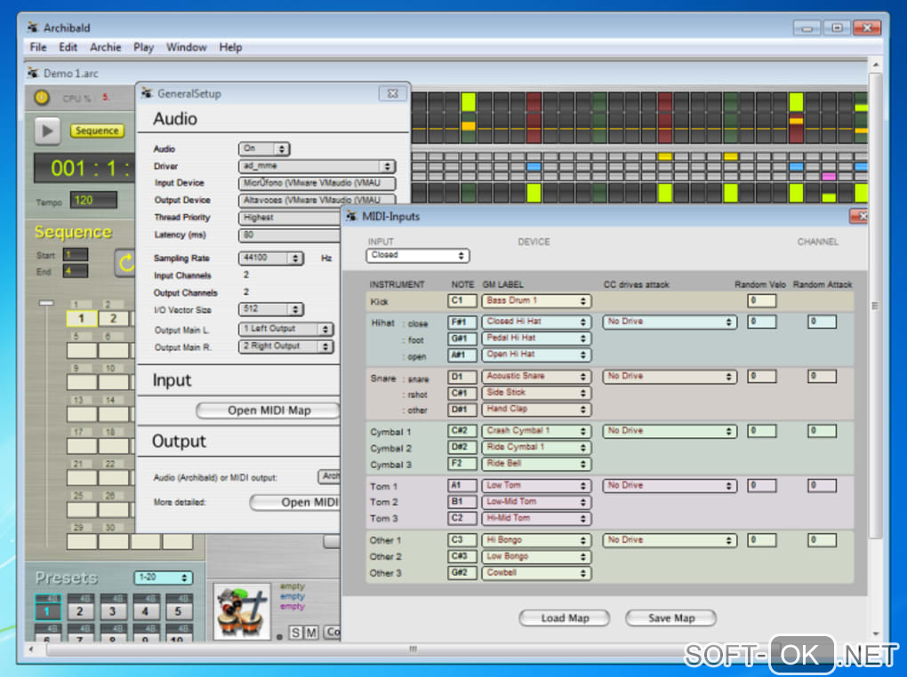Image resolution: width=907 pixels, height=677 pixels.
Task: Click the Thread Priority Highest field
Action: click(x=289, y=218)
